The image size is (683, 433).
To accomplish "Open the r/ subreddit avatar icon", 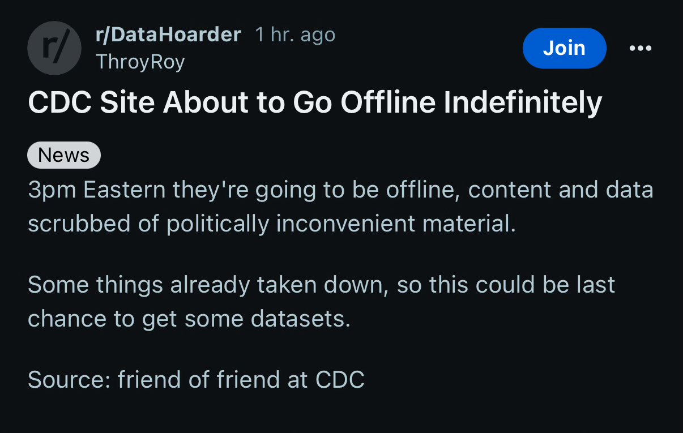I will pyautogui.click(x=54, y=48).
